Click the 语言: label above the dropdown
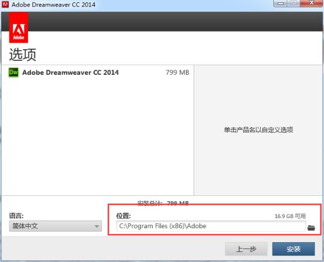 click(x=16, y=216)
